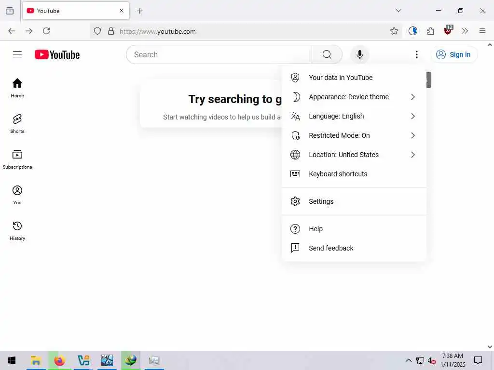The image size is (494, 370).
Task: Expand Restricted Mode: On option
Action: pos(354,135)
